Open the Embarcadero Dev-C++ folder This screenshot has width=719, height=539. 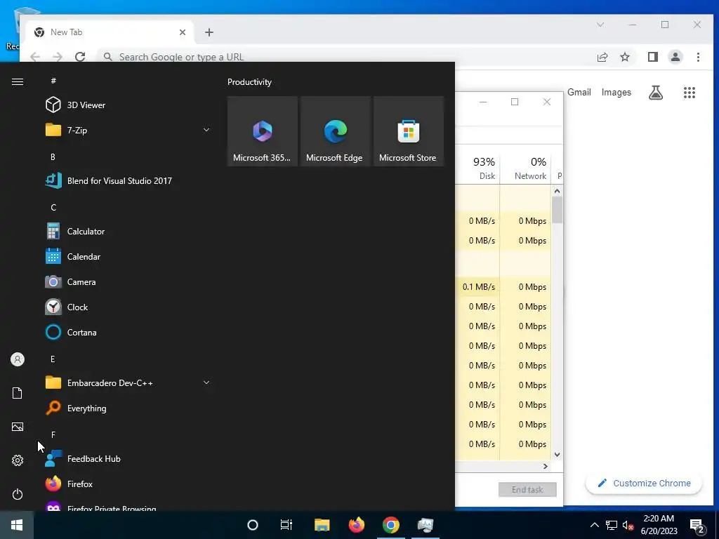pyautogui.click(x=128, y=382)
